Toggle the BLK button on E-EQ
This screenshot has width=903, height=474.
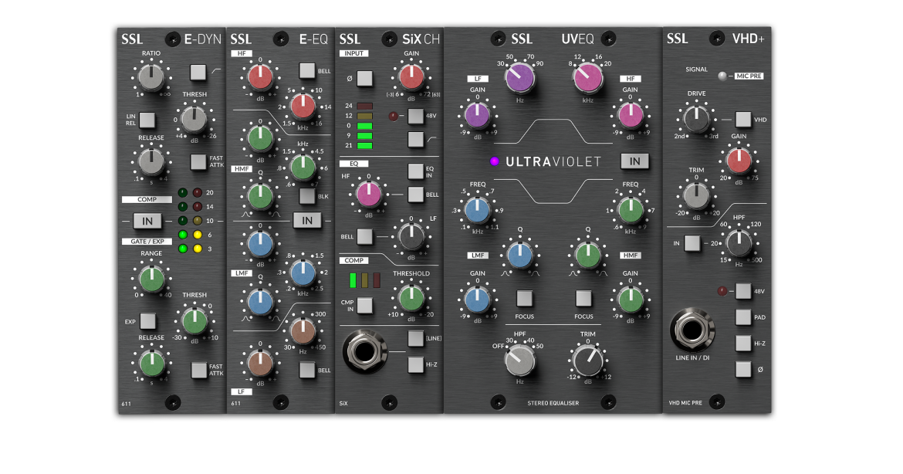307,196
